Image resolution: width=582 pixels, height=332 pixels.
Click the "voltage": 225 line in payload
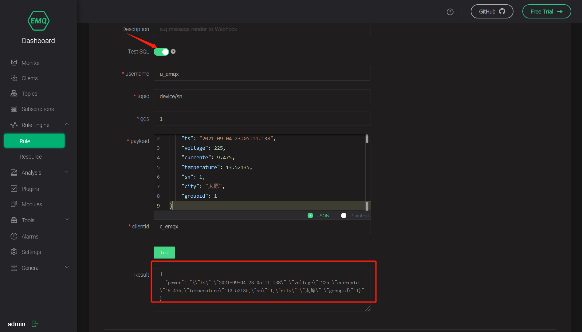click(x=203, y=148)
